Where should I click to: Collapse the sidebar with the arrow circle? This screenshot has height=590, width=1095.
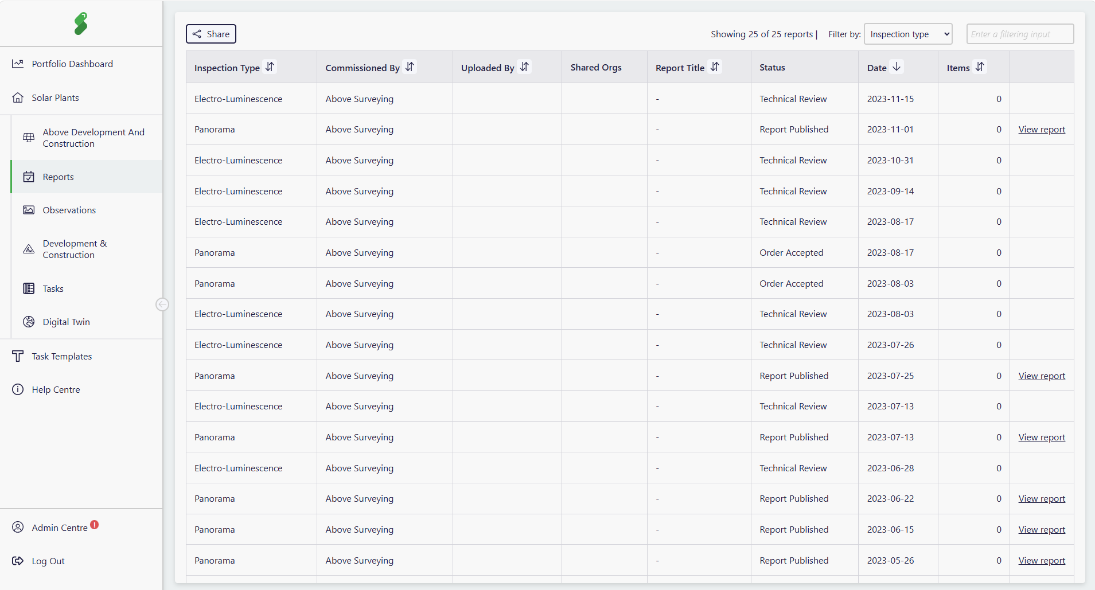click(162, 304)
